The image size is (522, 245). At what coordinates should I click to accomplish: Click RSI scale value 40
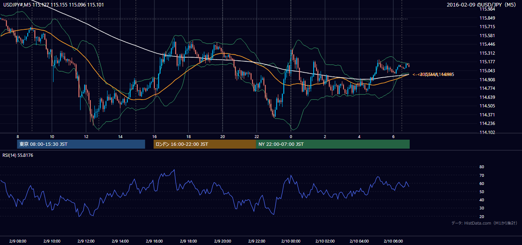482,200
